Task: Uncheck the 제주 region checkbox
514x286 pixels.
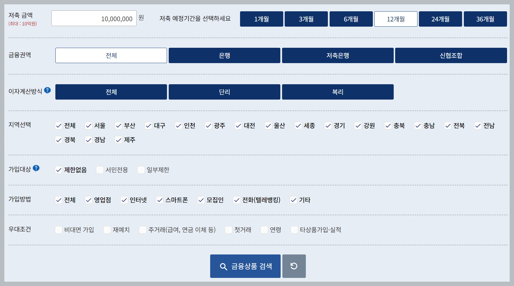Action: pyautogui.click(x=118, y=140)
